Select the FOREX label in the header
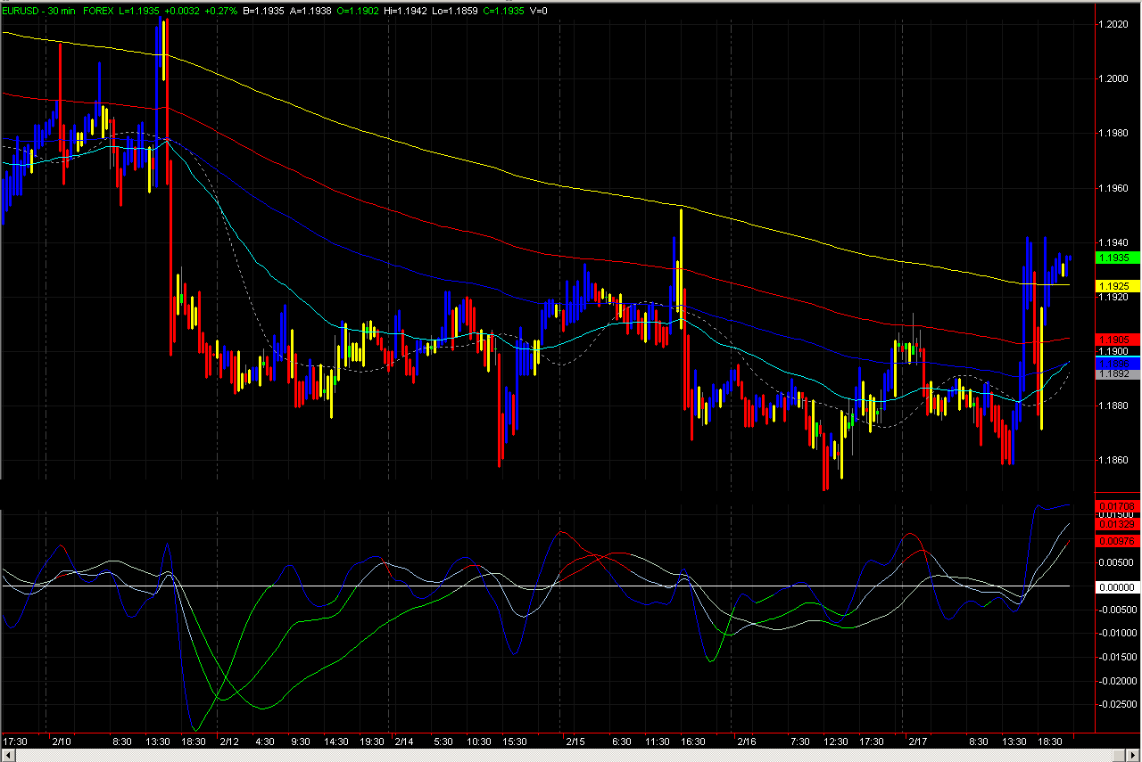This screenshot has height=762, width=1142. (x=99, y=11)
